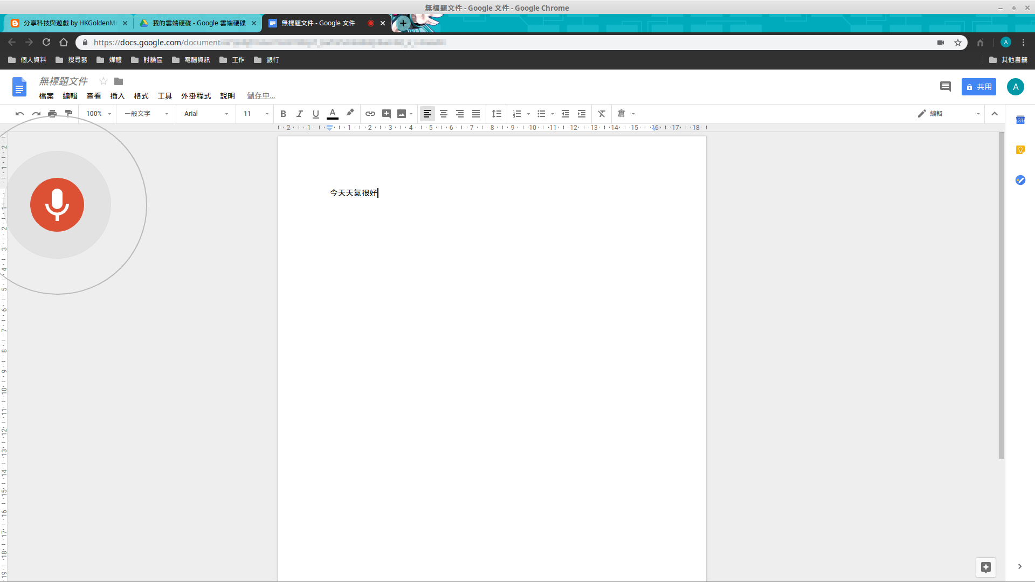Viewport: 1035px width, 582px height.
Task: Click the 儲存中... status link
Action: point(261,96)
